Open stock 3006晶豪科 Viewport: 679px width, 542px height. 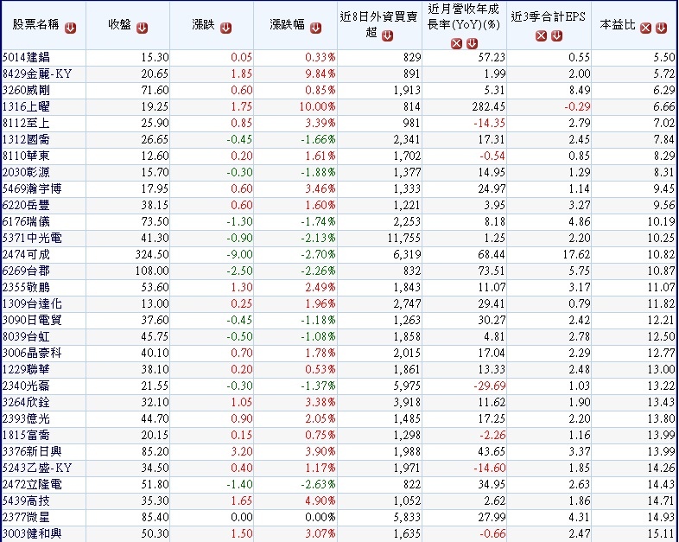(32, 353)
